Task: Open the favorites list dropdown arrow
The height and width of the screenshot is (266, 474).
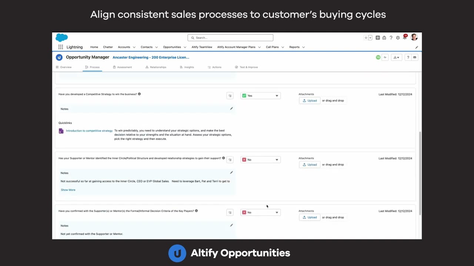Action: (x=370, y=38)
